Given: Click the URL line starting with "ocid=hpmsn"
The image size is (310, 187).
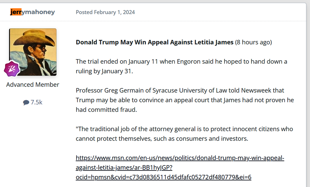Looking at the screenshot, I should point(163,177).
